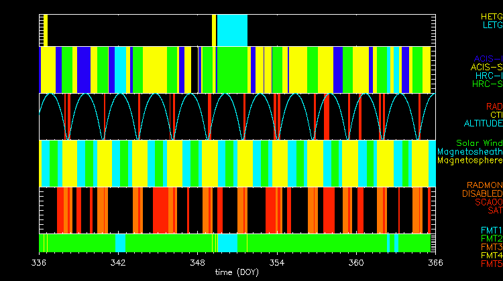The image size is (503, 281).
Task: Click the time (DOY) axis title
Action: 237,272
